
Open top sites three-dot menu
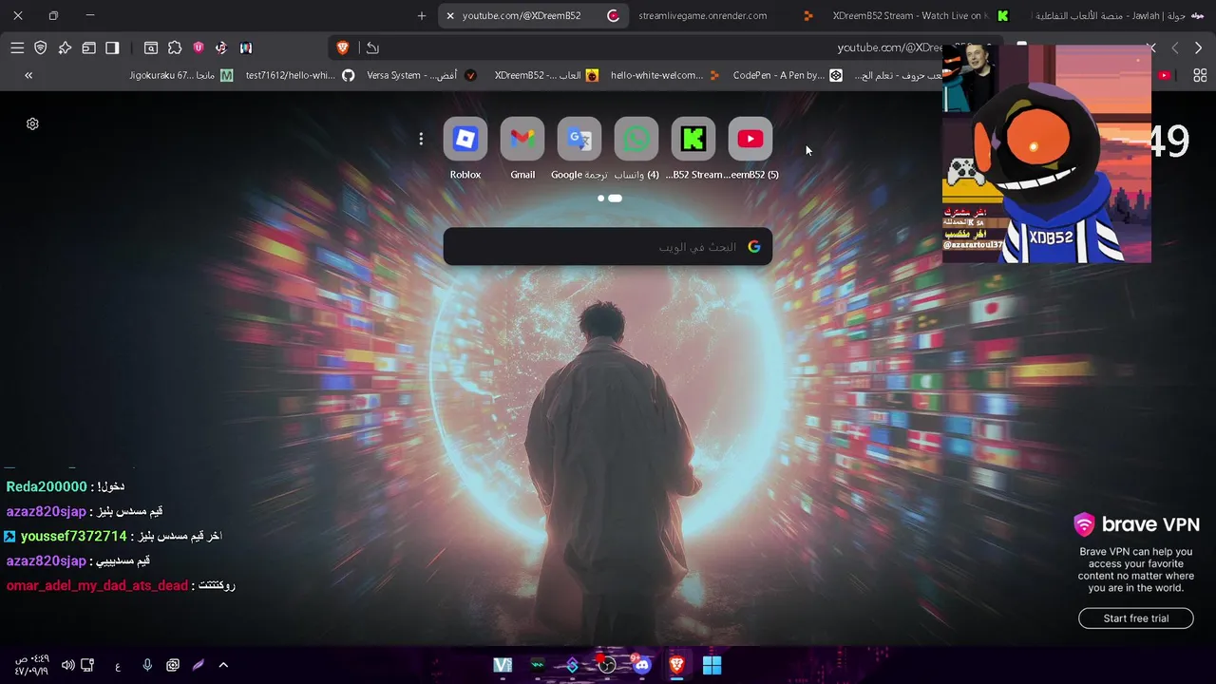point(421,139)
